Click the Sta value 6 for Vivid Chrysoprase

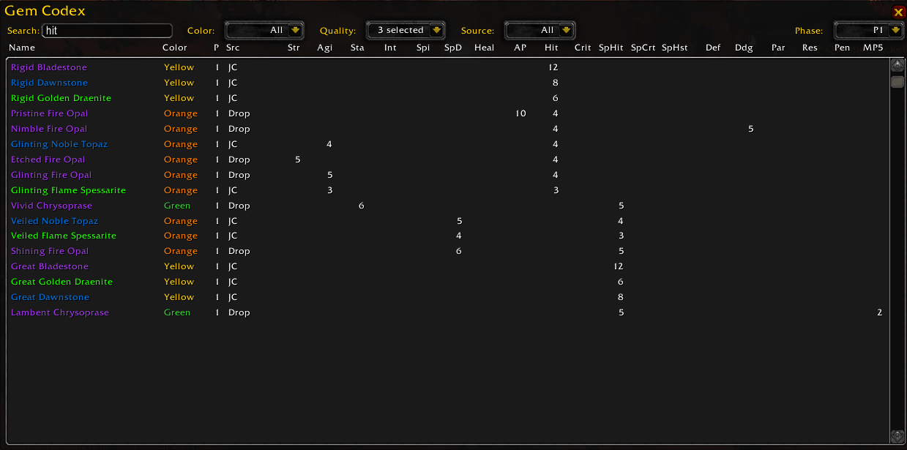361,206
